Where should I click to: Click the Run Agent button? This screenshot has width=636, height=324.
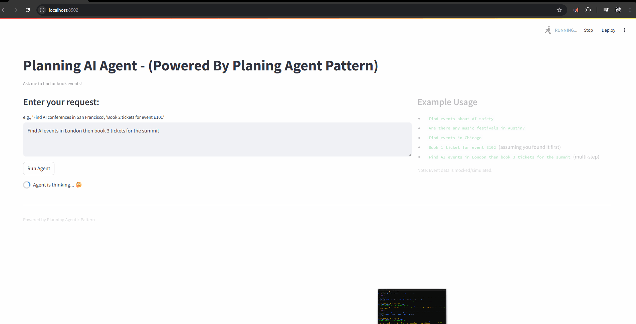pyautogui.click(x=38, y=168)
